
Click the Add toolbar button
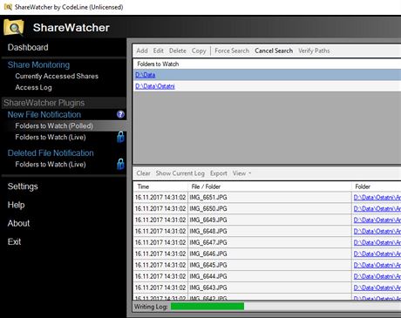(142, 51)
